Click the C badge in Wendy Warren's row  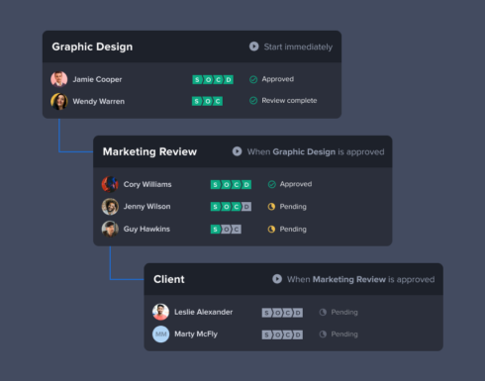tap(218, 101)
